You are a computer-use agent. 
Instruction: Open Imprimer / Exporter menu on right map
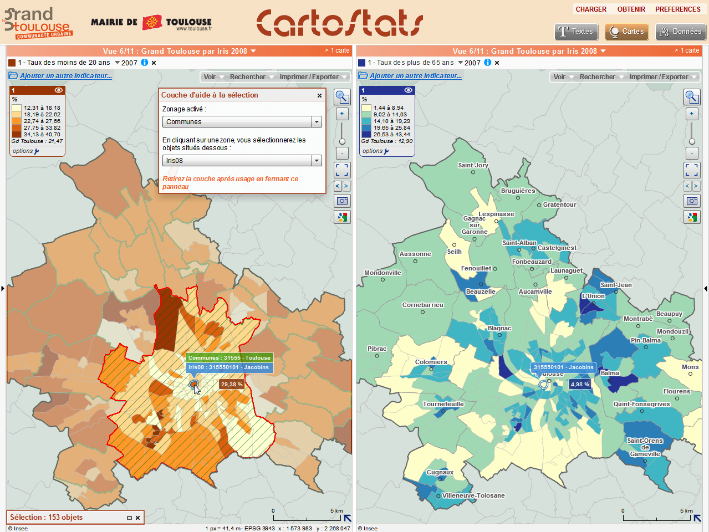click(663, 77)
